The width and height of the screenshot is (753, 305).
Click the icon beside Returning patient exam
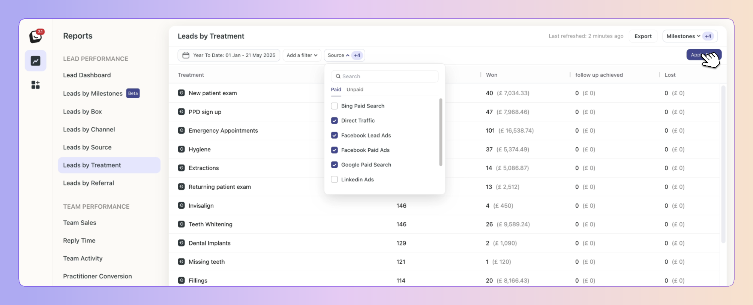pyautogui.click(x=181, y=187)
